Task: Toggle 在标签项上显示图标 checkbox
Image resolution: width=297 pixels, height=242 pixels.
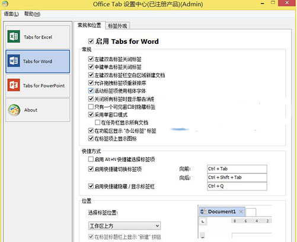Action: click(x=91, y=138)
